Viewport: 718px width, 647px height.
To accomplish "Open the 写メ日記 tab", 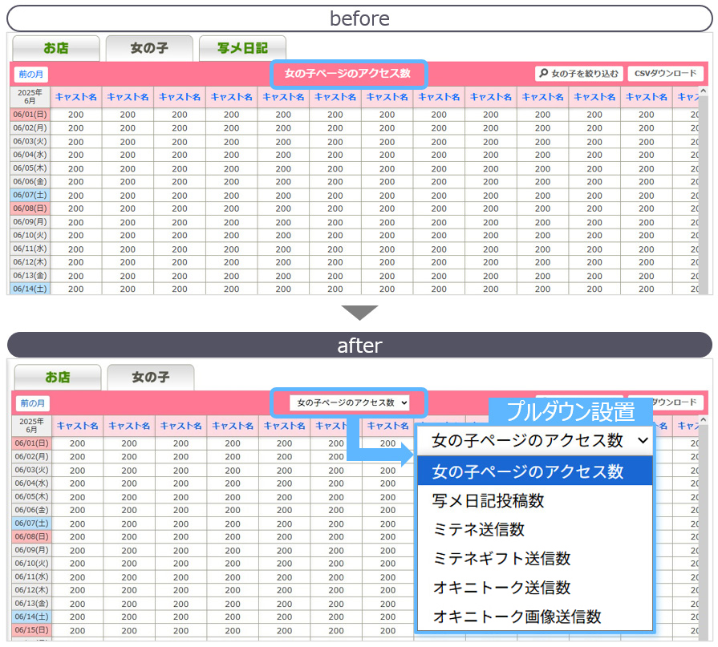I will pos(242,48).
